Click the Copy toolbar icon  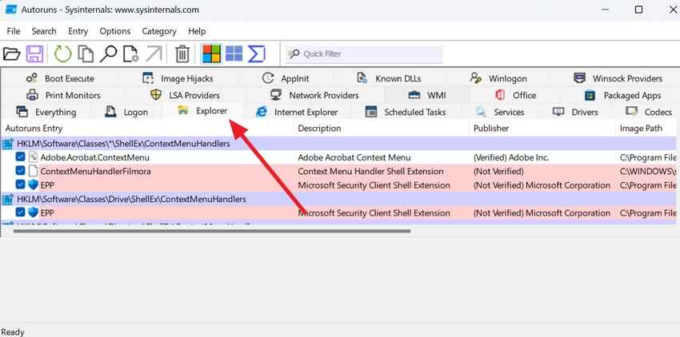[86, 54]
